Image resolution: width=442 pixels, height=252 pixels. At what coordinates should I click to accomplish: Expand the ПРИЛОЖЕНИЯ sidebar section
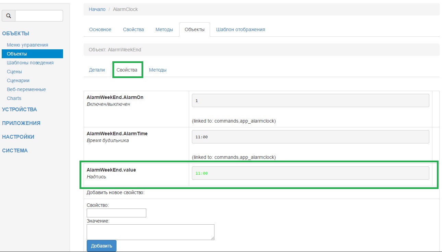pos(21,123)
